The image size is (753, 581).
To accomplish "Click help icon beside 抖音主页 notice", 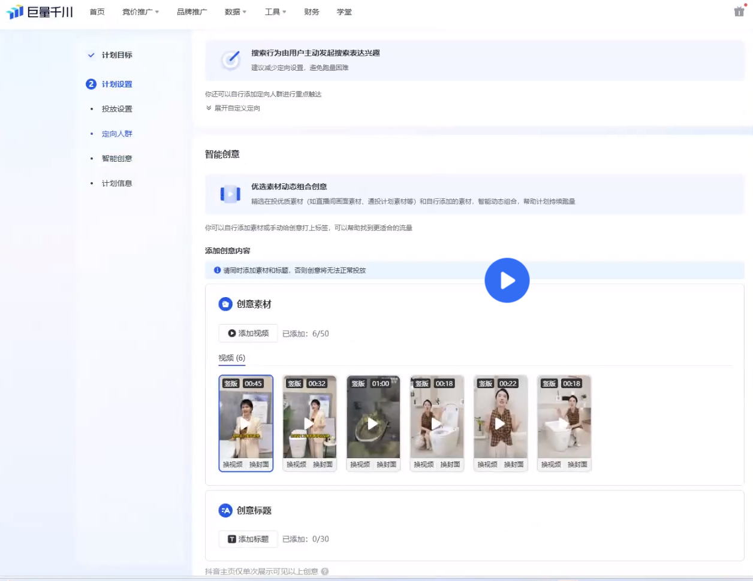I will point(325,571).
